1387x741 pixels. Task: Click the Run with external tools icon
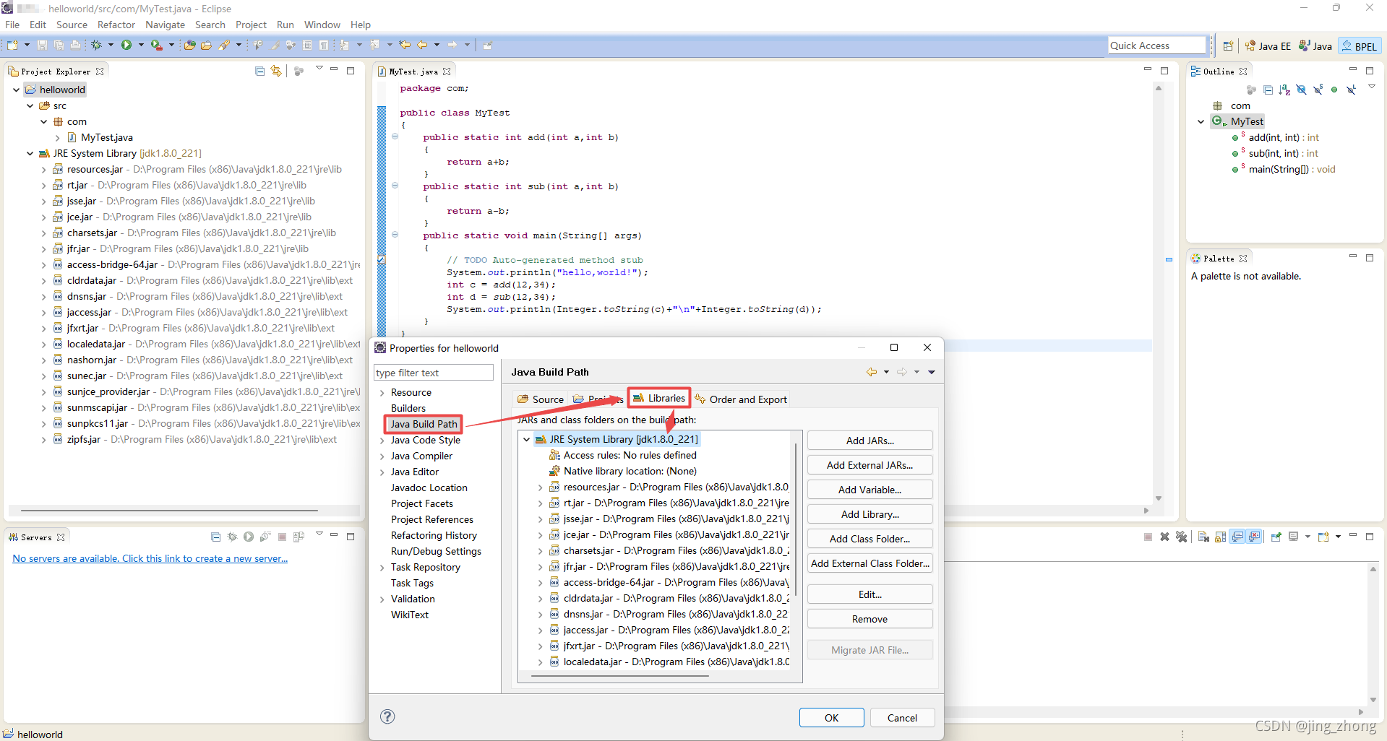[156, 45]
